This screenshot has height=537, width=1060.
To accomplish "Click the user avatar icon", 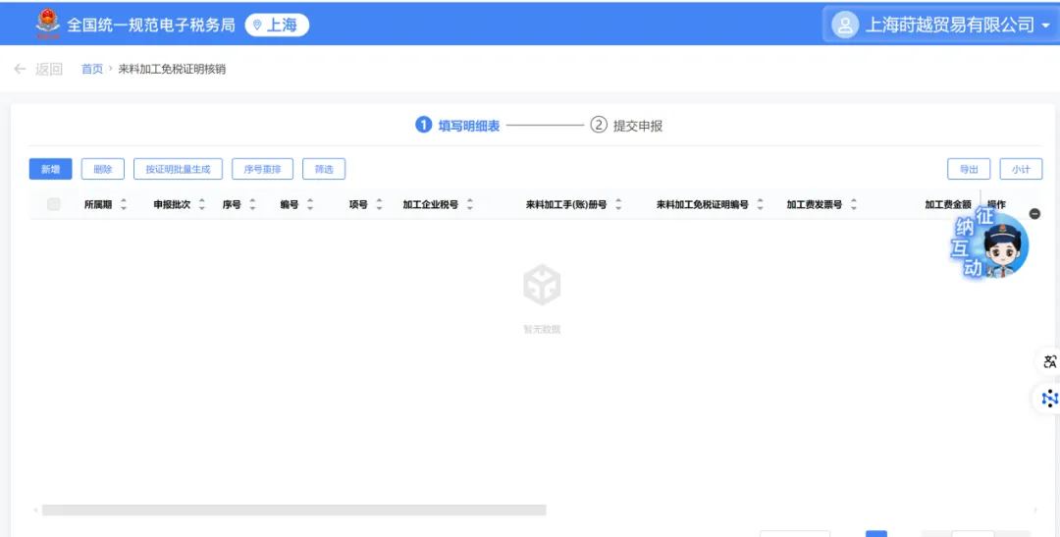I will point(844,25).
